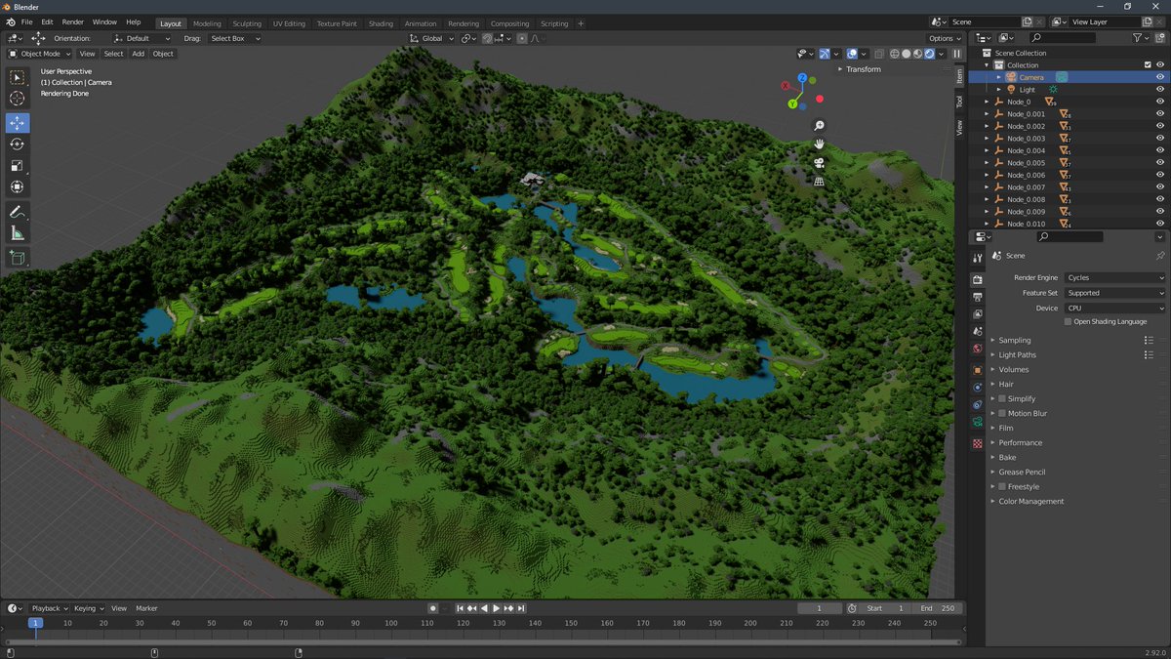This screenshot has width=1171, height=659.
Task: Select the Select Box tool
Action: (17, 77)
